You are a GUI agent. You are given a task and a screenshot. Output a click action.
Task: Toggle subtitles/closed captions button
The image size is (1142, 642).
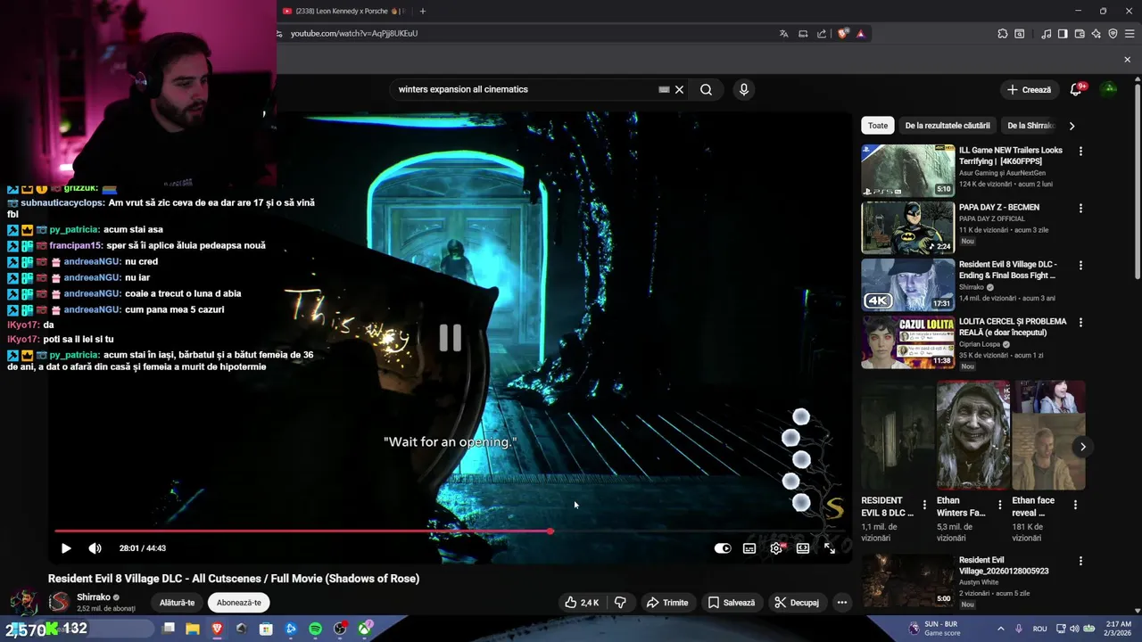coord(749,548)
